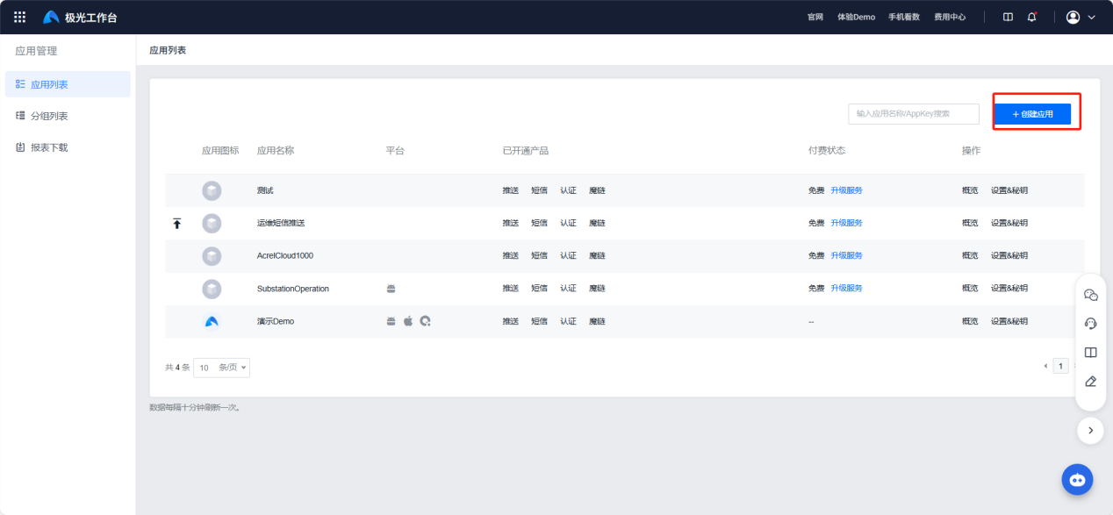Select 分组列表 in the sidebar
The image size is (1113, 515).
tap(49, 116)
